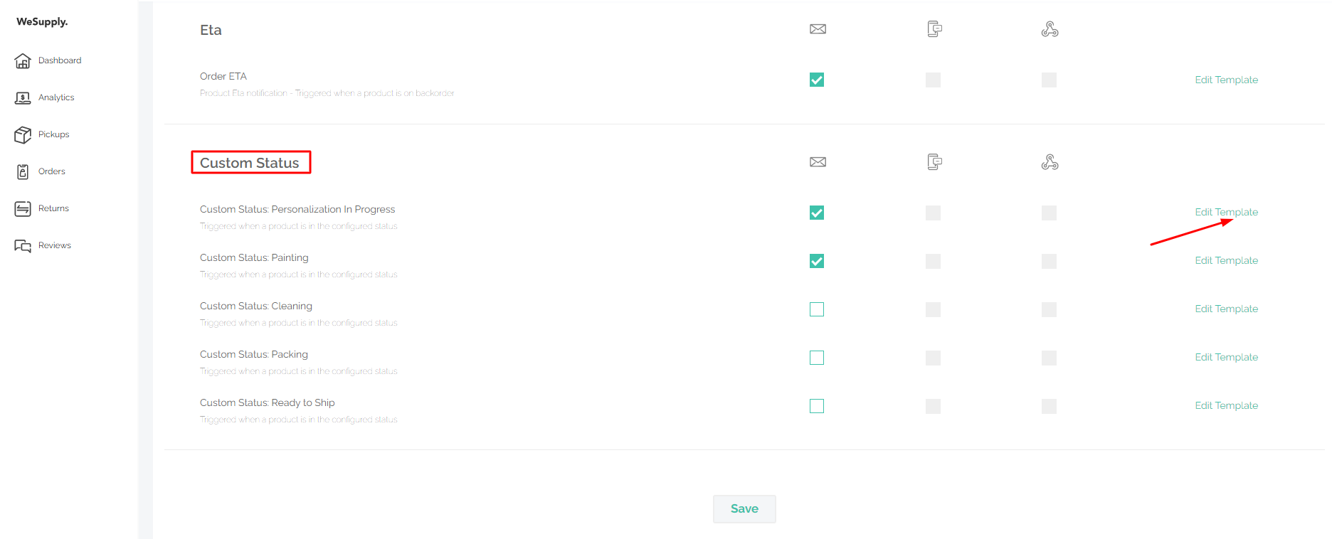This screenshot has width=1332, height=539.
Task: Click 'Product Eta notification' description text
Action: coord(327,93)
